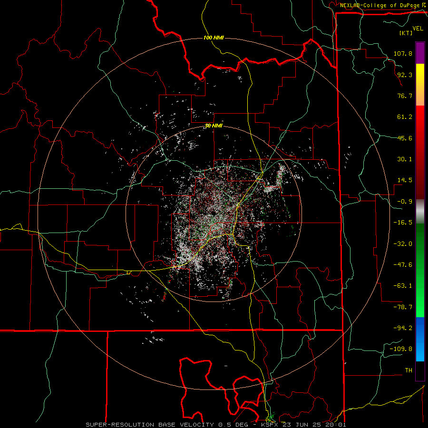
Task: Click the 50 NMI range ring label
Action: coord(214,126)
